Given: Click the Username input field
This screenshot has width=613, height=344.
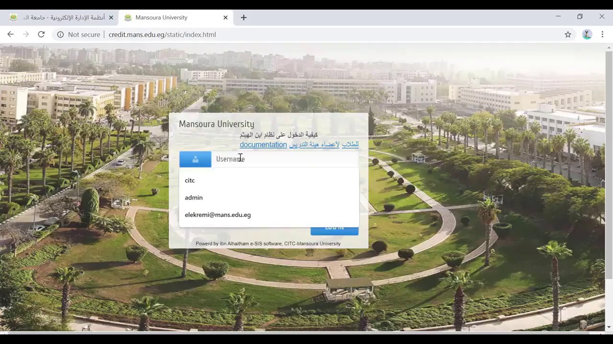Looking at the screenshot, I should coord(285,159).
